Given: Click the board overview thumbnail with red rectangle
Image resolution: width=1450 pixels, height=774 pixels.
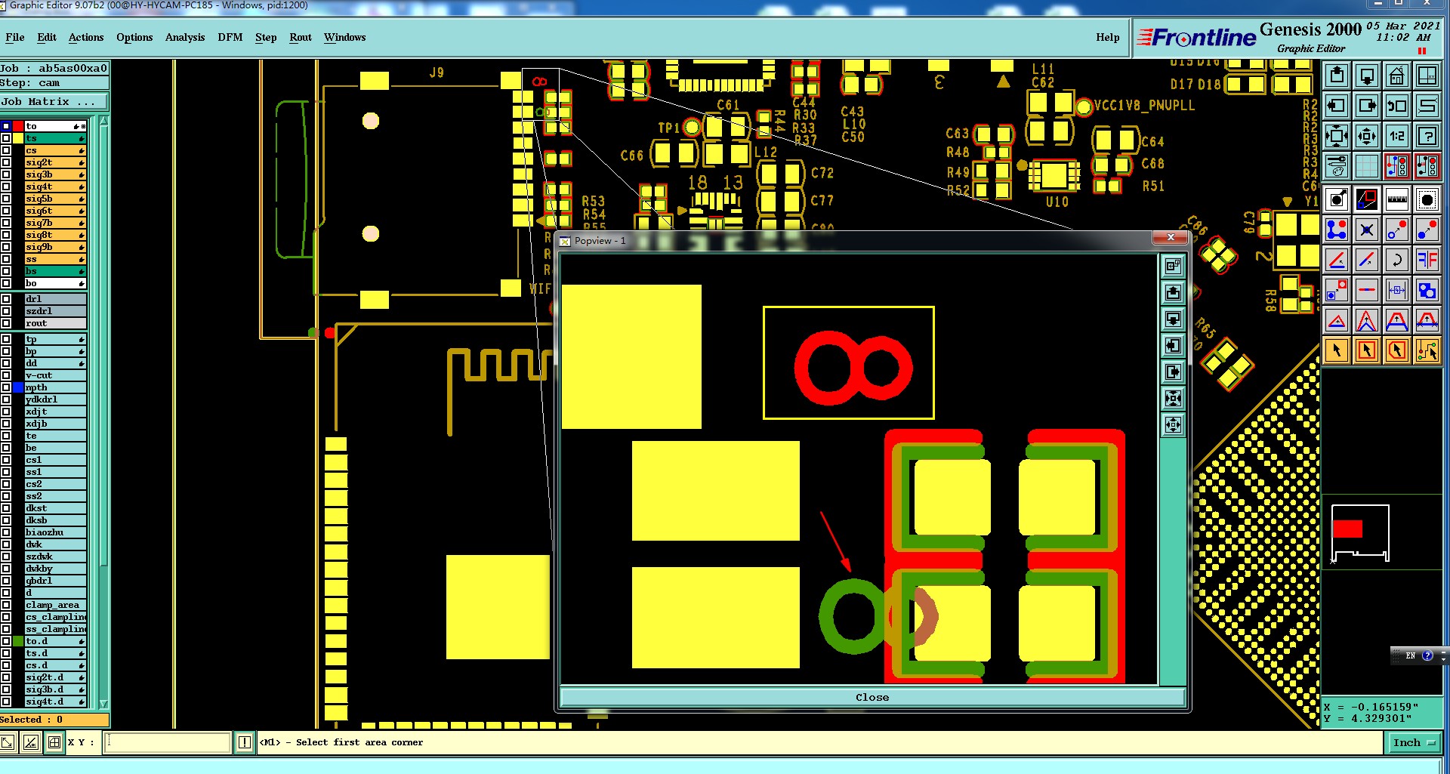Looking at the screenshot, I should point(1359,533).
